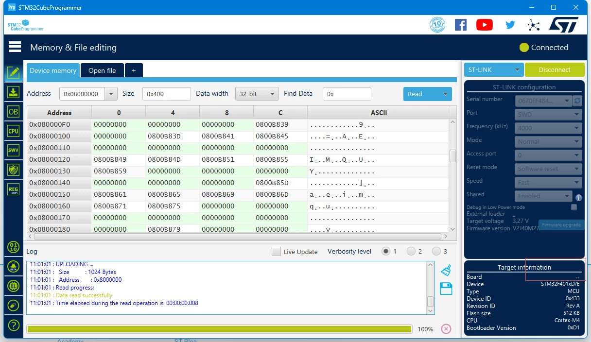
Task: Select the Memory & File editing sidebar icon
Action: (14, 73)
